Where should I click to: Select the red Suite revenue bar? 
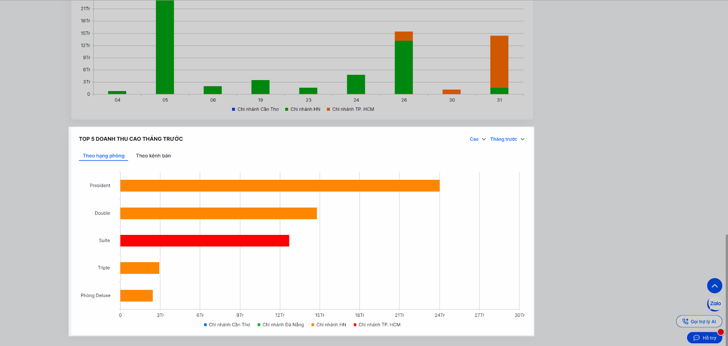(x=205, y=241)
